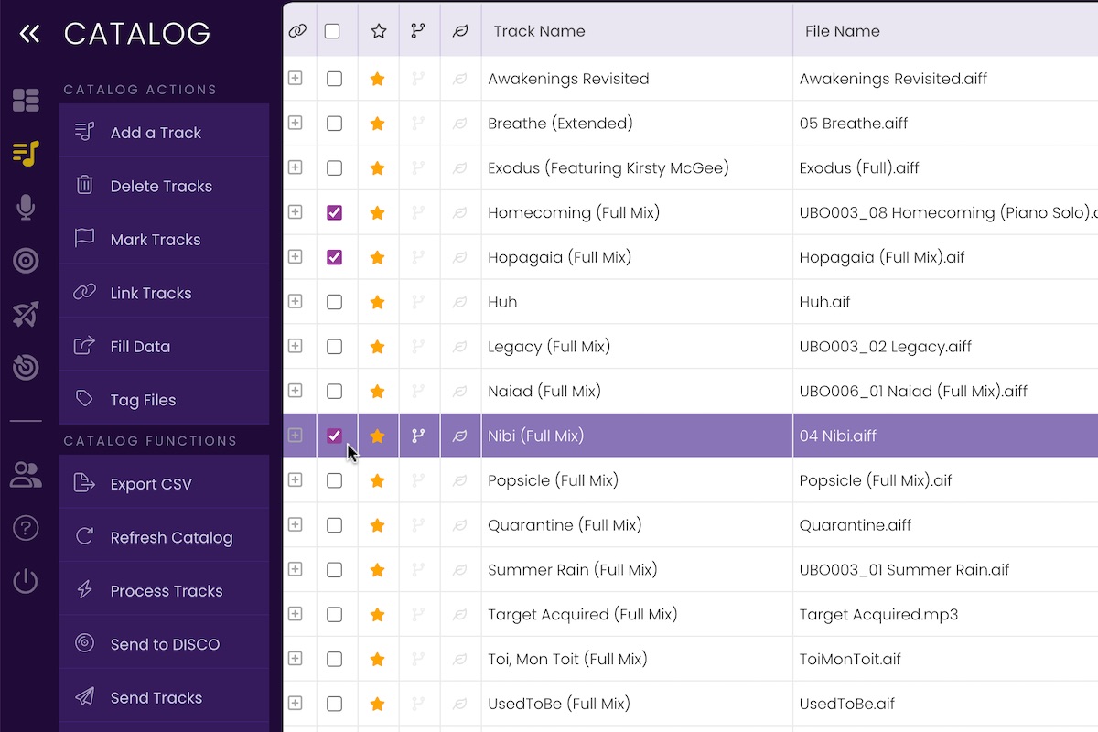Open the radar icon section in the sidebar

pos(26,368)
